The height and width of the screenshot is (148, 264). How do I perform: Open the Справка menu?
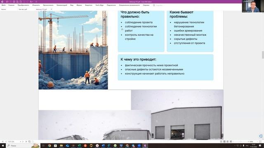pyautogui.click(x=146, y=5)
